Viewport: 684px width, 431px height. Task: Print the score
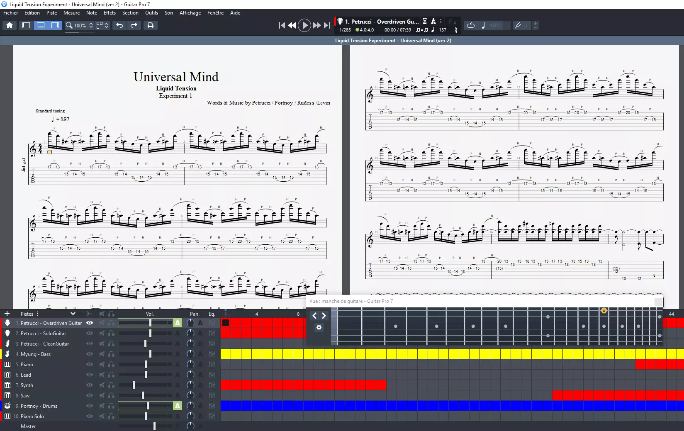pyautogui.click(x=150, y=25)
